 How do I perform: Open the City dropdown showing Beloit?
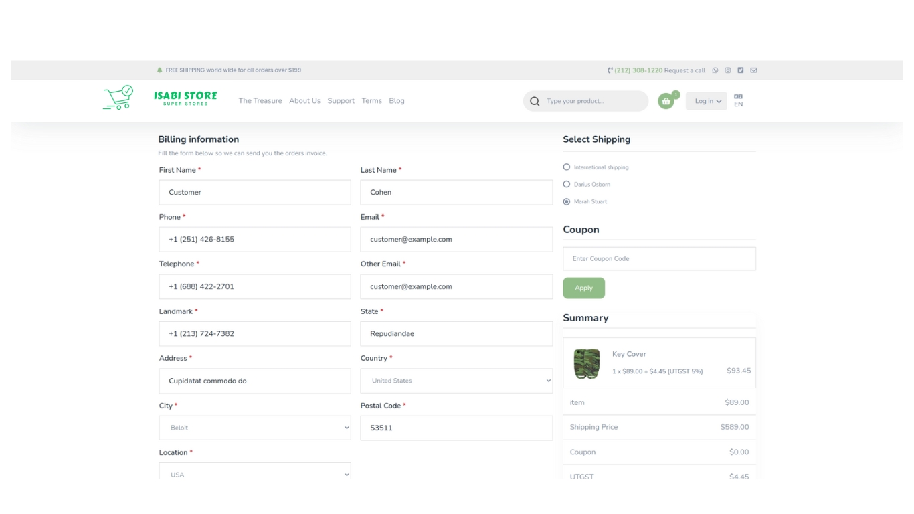coord(255,428)
